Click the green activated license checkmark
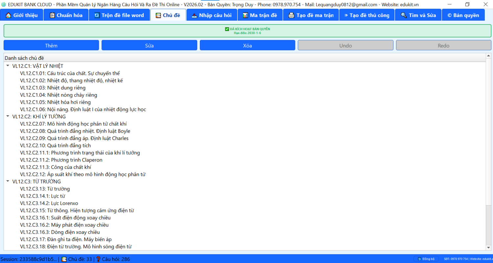Image resolution: width=493 pixels, height=263 pixels. click(x=227, y=29)
